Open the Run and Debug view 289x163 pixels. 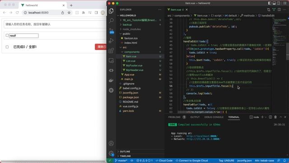111,40
